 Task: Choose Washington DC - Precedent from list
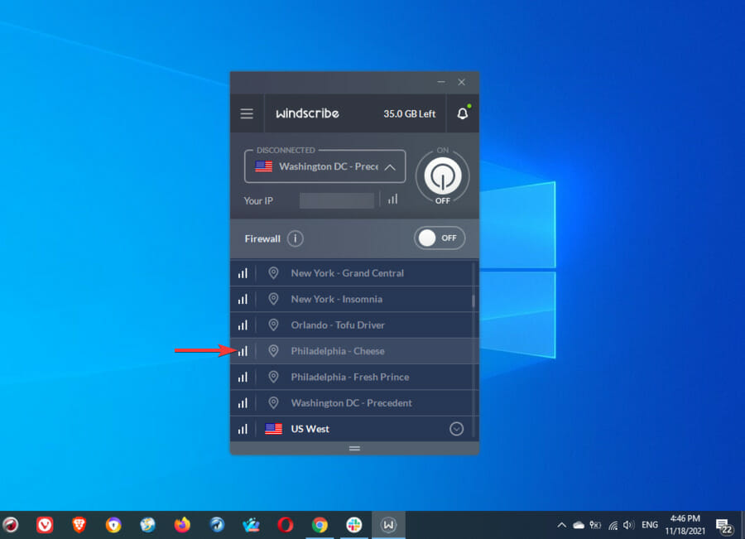(x=351, y=403)
